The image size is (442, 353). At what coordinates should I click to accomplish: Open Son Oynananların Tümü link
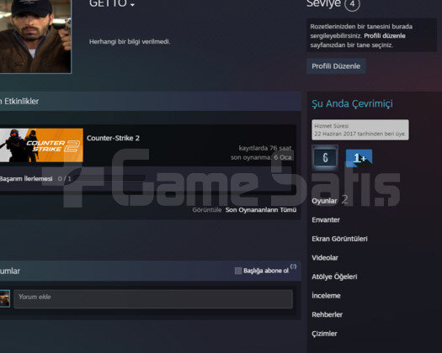pyautogui.click(x=261, y=210)
